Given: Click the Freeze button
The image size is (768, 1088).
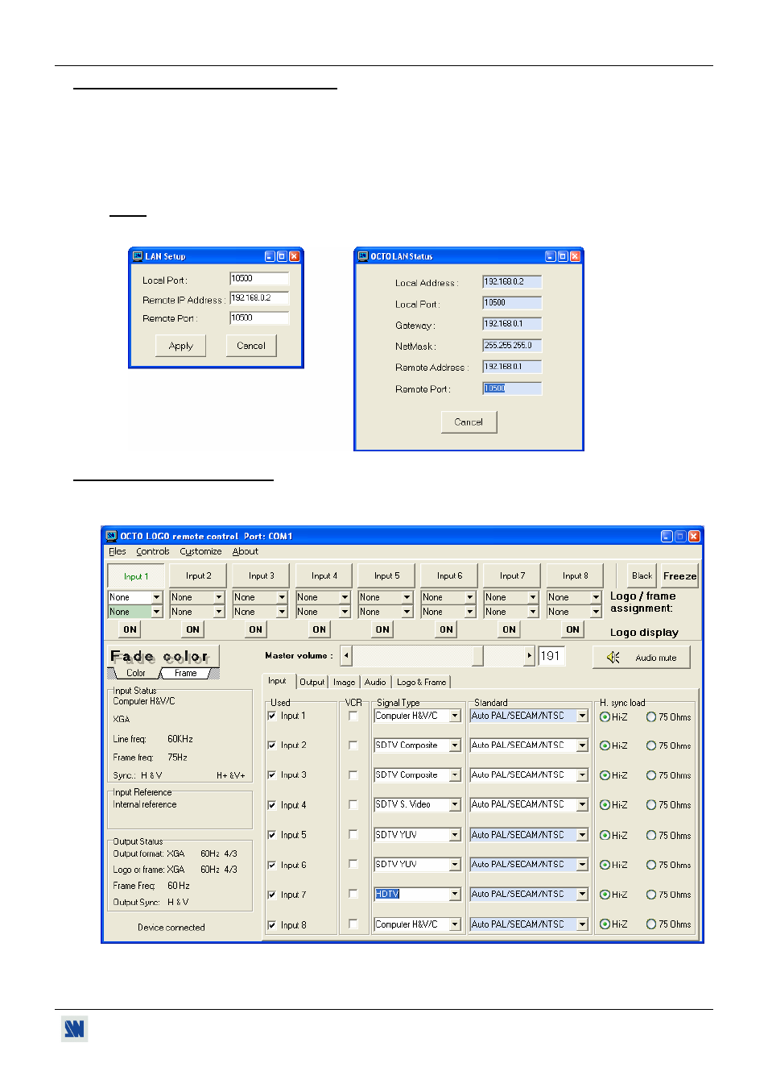Looking at the screenshot, I should click(679, 576).
